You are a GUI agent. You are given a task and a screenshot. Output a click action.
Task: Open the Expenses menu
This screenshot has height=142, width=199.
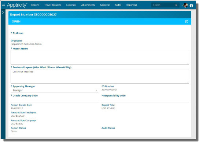click(71, 5)
